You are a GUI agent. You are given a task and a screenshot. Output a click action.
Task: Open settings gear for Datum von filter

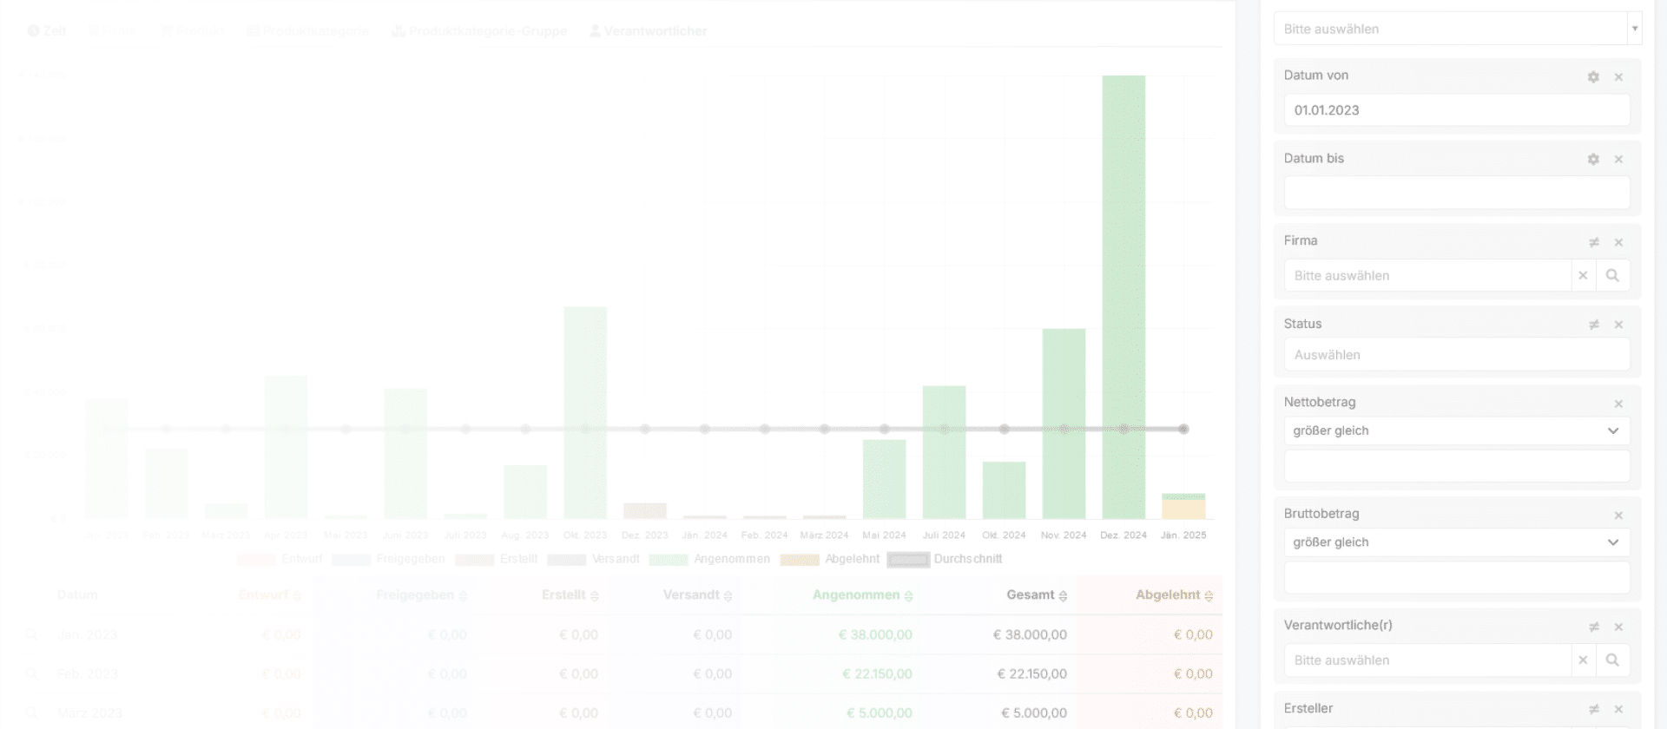pos(1593,77)
